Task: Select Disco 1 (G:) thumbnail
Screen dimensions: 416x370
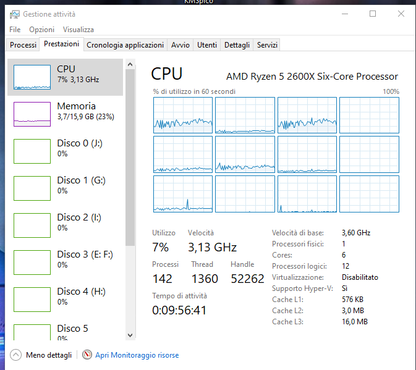Action: (32, 188)
